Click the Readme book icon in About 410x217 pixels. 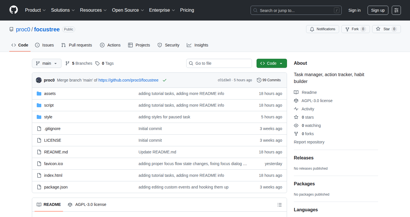point(296,92)
